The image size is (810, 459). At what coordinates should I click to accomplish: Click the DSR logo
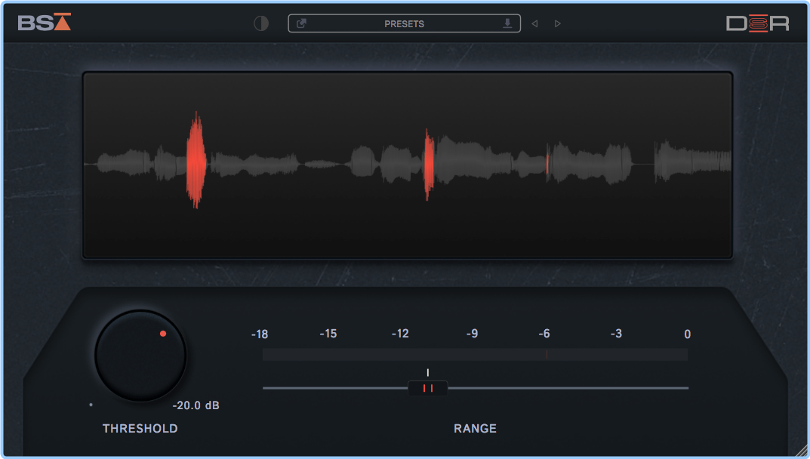click(758, 23)
